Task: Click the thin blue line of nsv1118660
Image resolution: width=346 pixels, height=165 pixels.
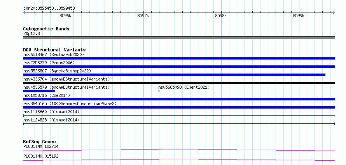Action: click(179, 116)
